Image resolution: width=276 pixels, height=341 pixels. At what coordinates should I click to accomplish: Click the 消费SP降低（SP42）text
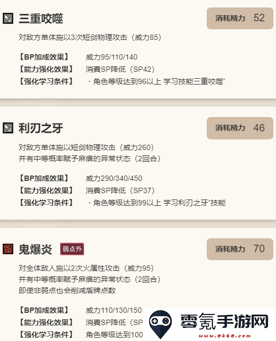click(120, 69)
